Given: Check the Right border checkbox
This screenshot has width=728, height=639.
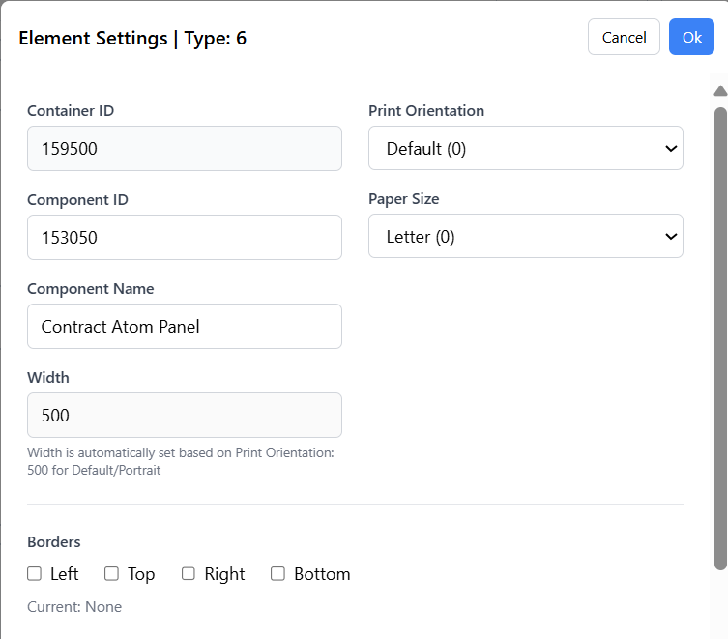Looking at the screenshot, I should (x=189, y=574).
